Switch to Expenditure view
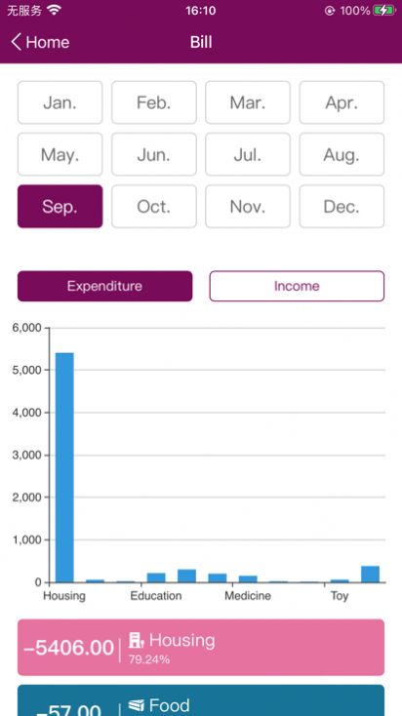Image resolution: width=402 pixels, height=716 pixels. [105, 287]
